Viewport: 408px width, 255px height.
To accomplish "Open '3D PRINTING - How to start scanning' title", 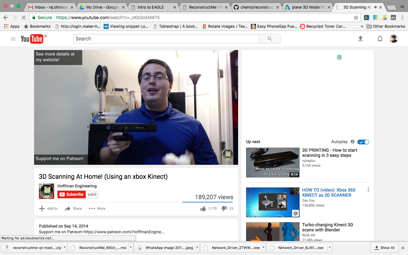I will pos(330,153).
